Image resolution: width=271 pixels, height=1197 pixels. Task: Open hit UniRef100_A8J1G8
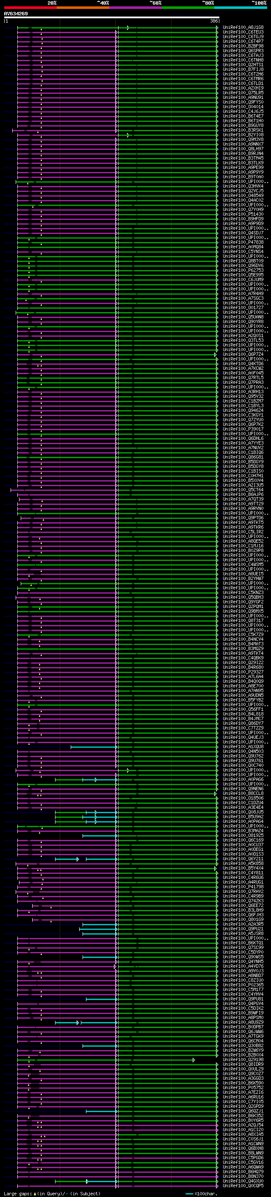point(243,28)
